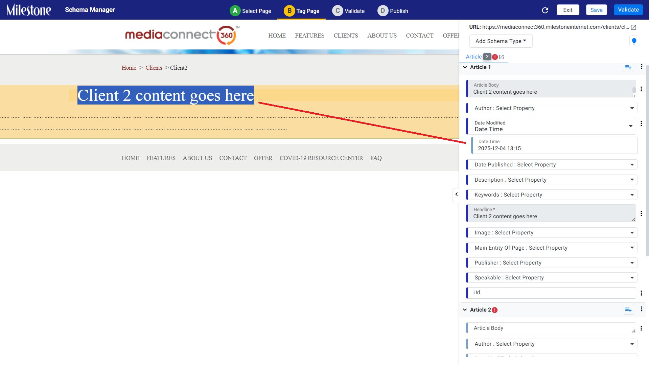The width and height of the screenshot is (649, 365).
Task: Click Headline field in Article 1
Action: [551, 213]
